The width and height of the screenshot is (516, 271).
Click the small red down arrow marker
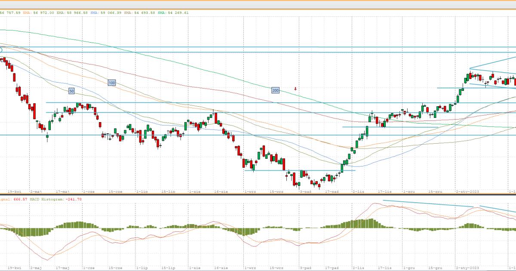tap(295, 89)
